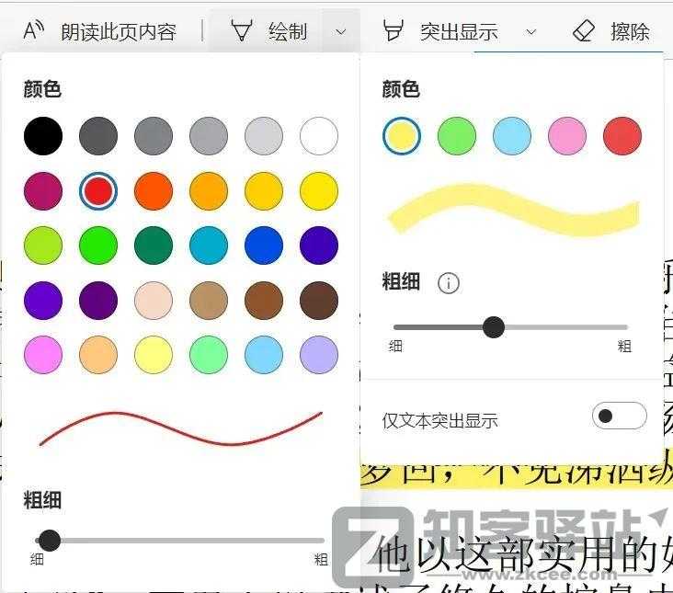Select the light blue highlighter color

[512, 136]
